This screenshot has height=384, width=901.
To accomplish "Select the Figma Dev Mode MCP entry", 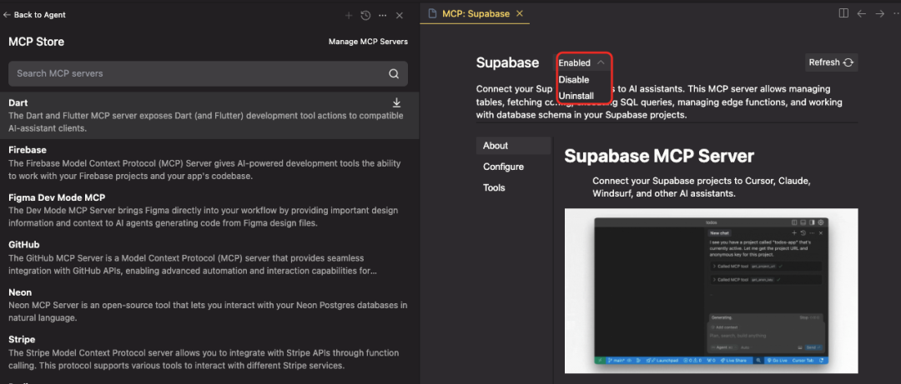I will tap(209, 210).
